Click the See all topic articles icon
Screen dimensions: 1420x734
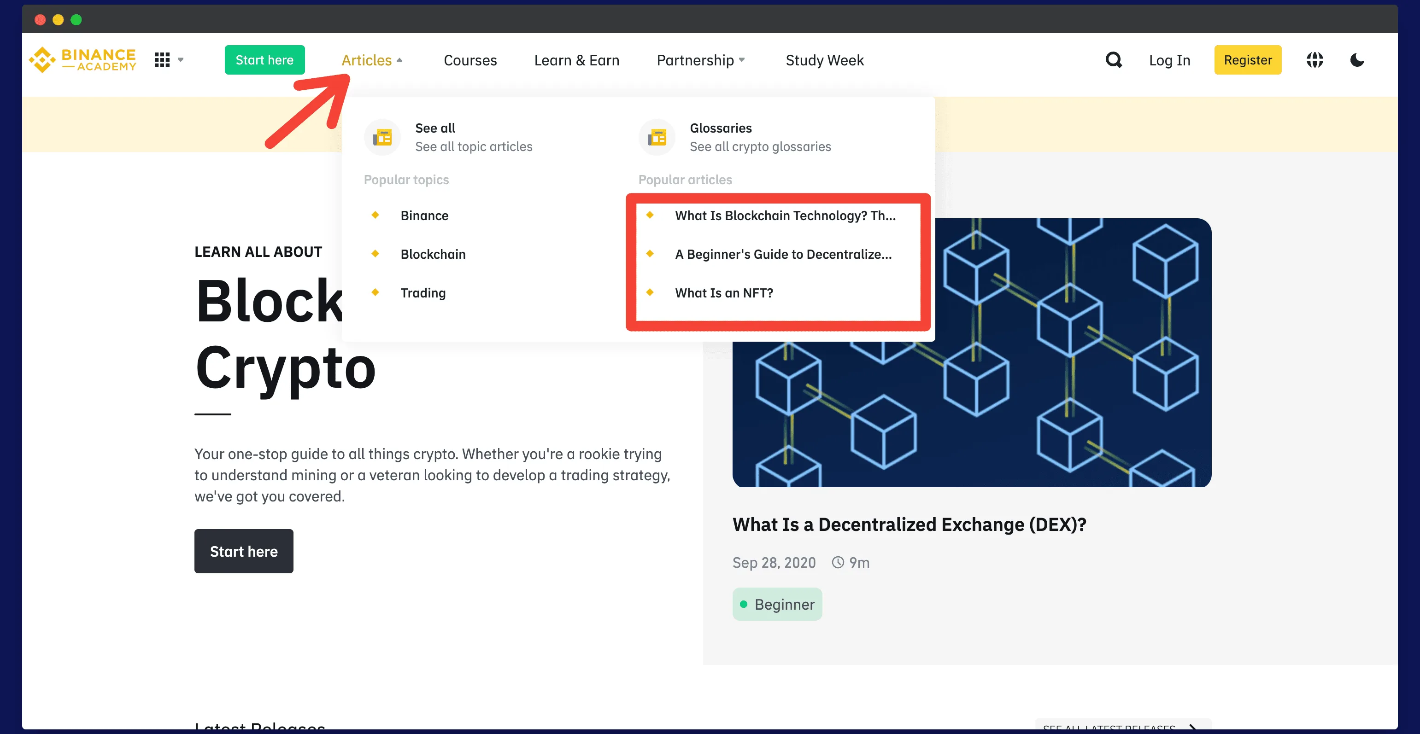click(382, 137)
